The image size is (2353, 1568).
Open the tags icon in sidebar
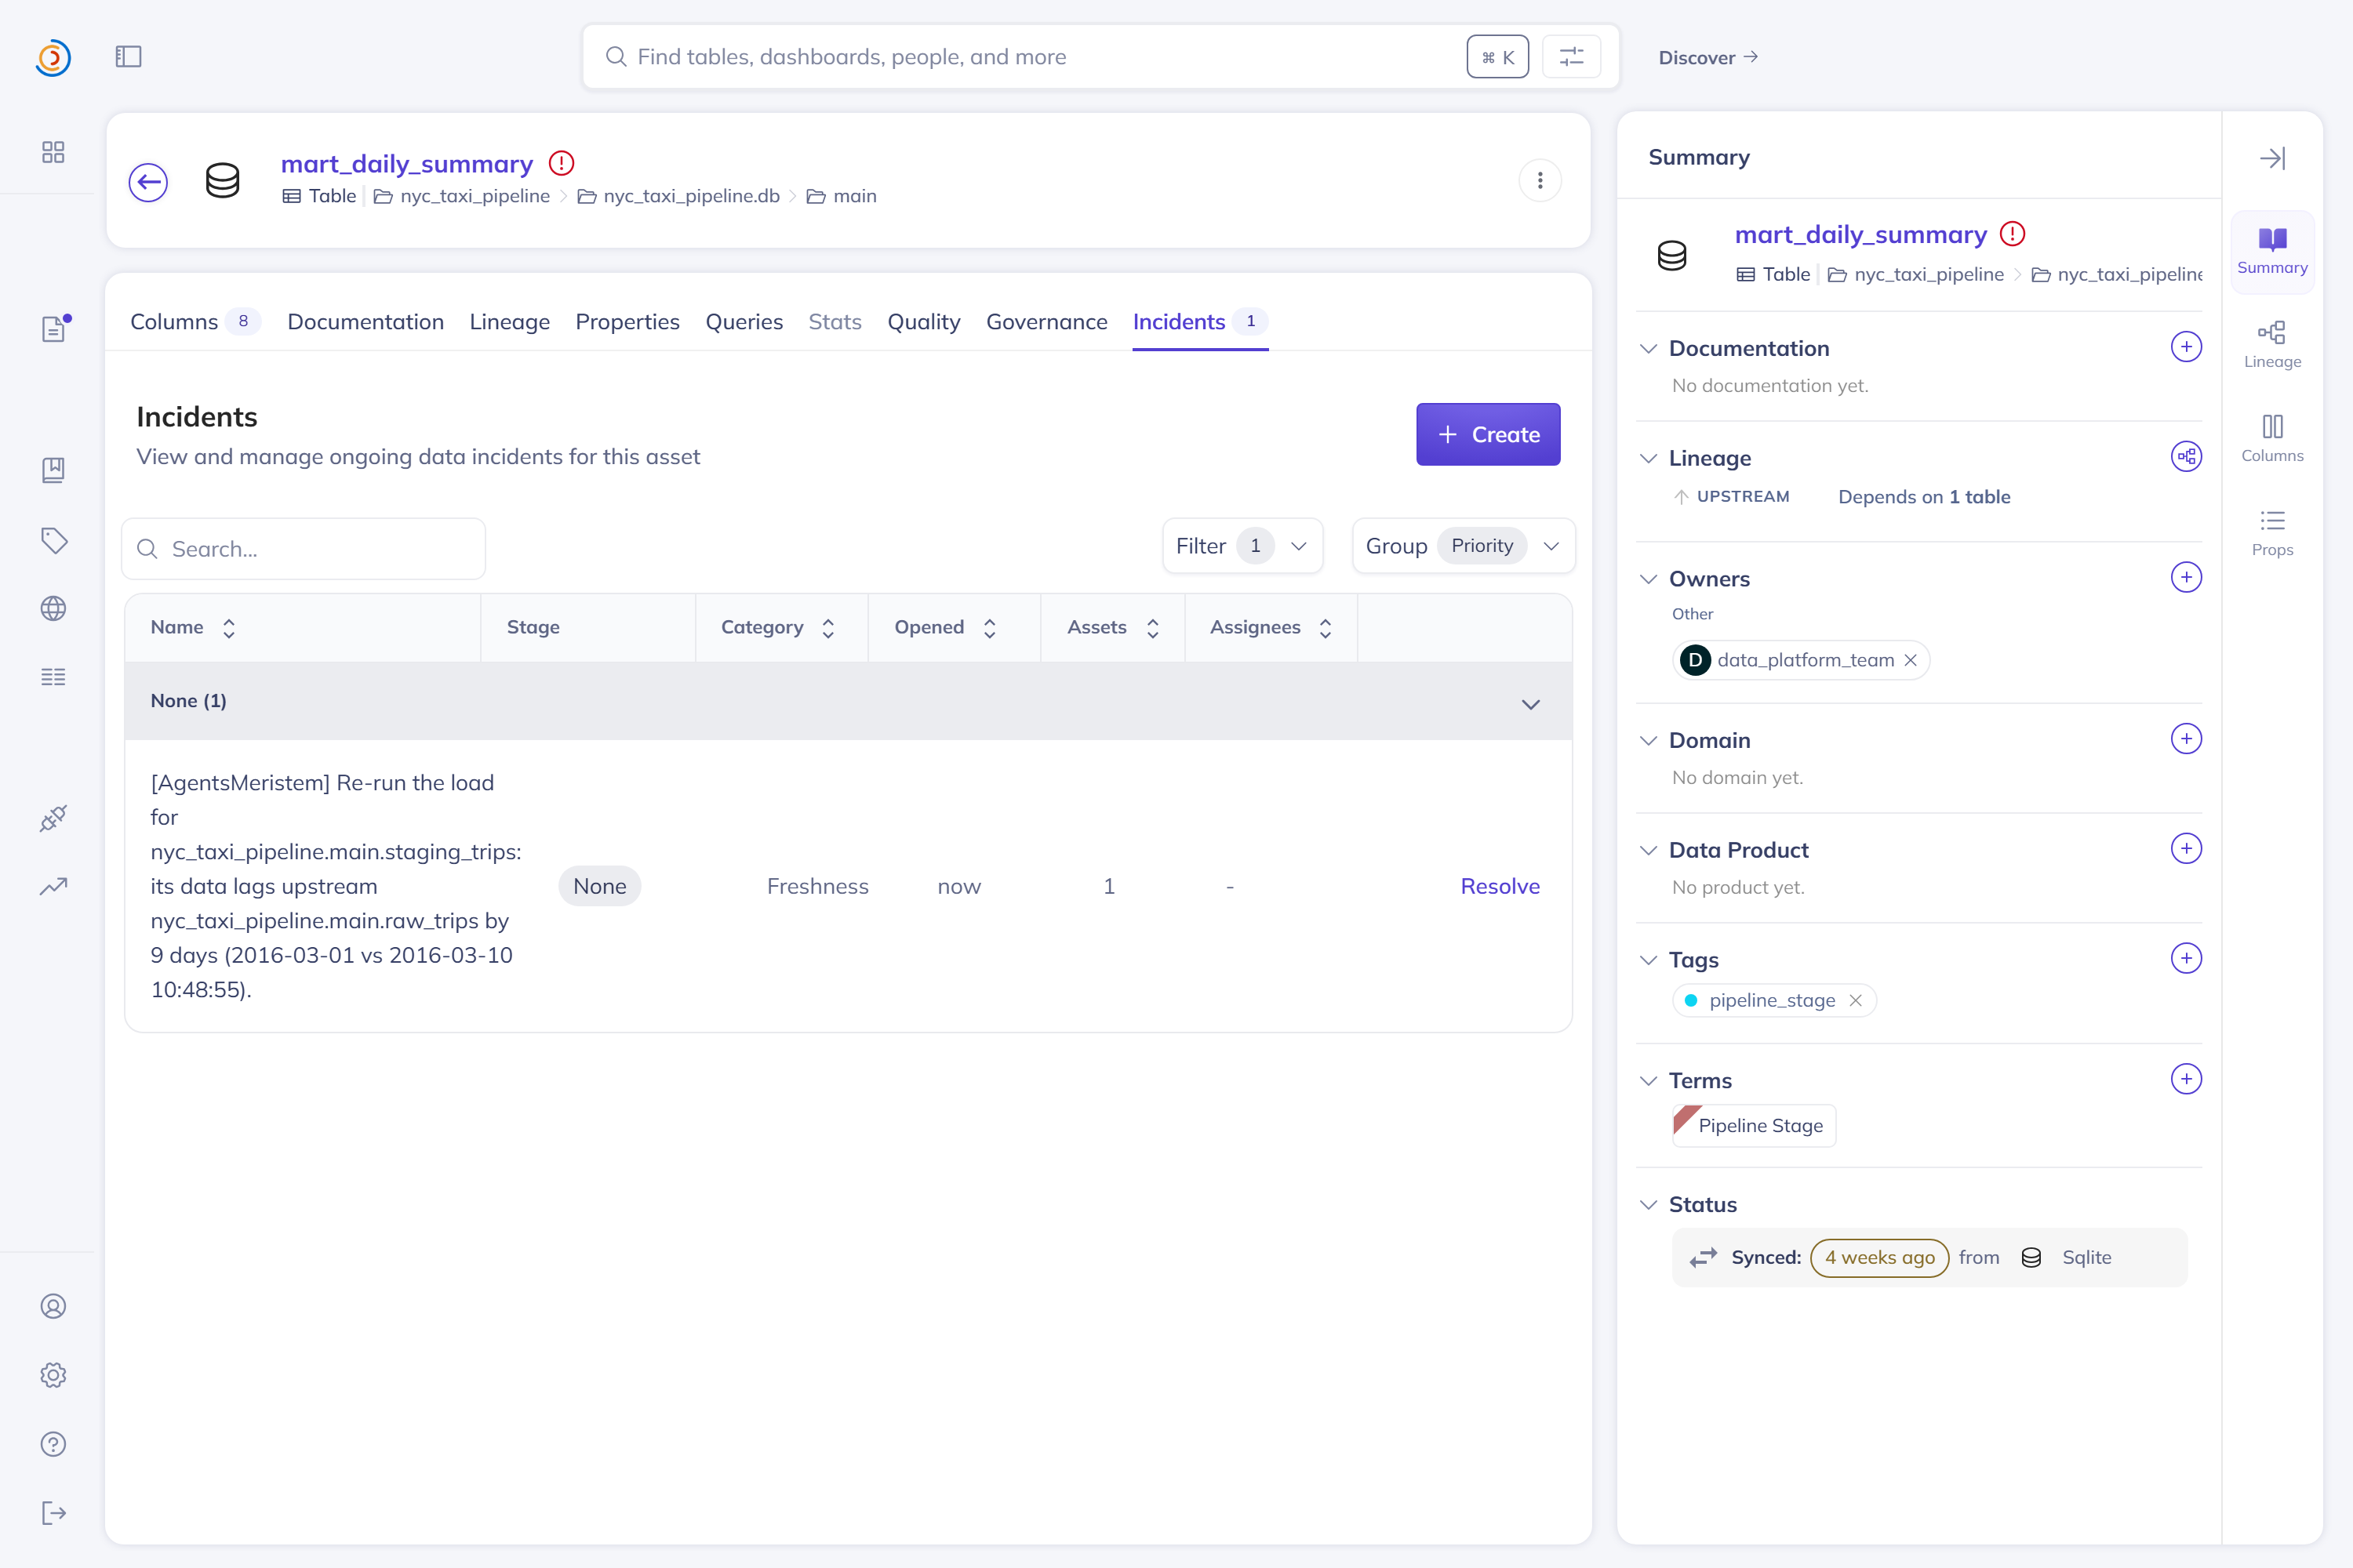point(54,540)
